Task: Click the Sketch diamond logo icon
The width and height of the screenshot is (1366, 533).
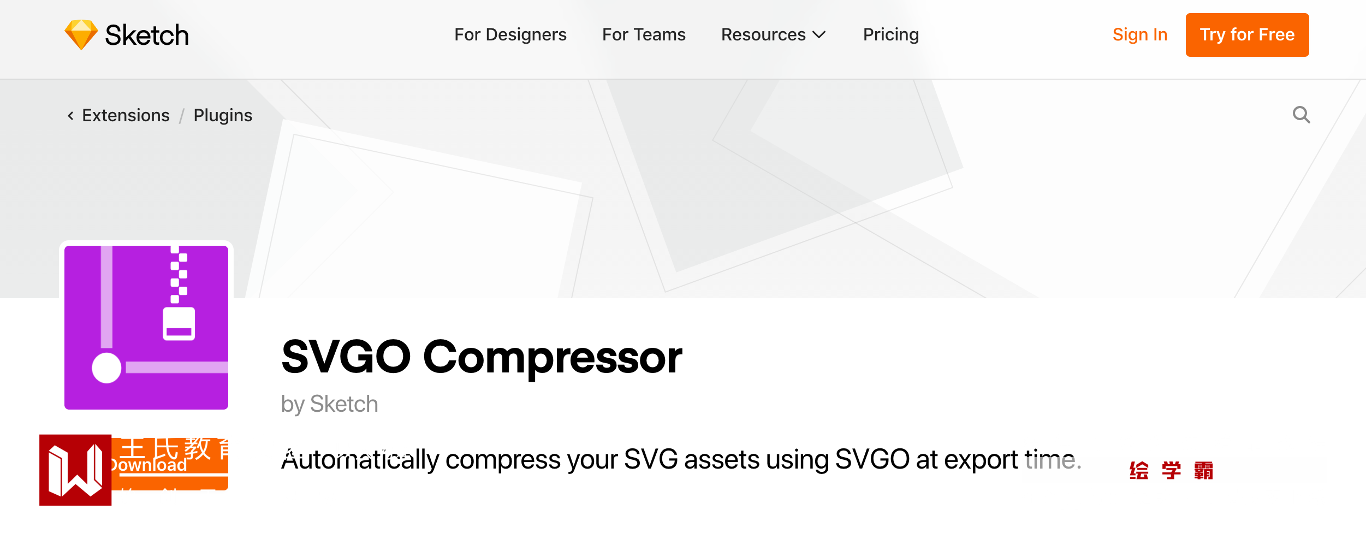Action: pos(81,35)
